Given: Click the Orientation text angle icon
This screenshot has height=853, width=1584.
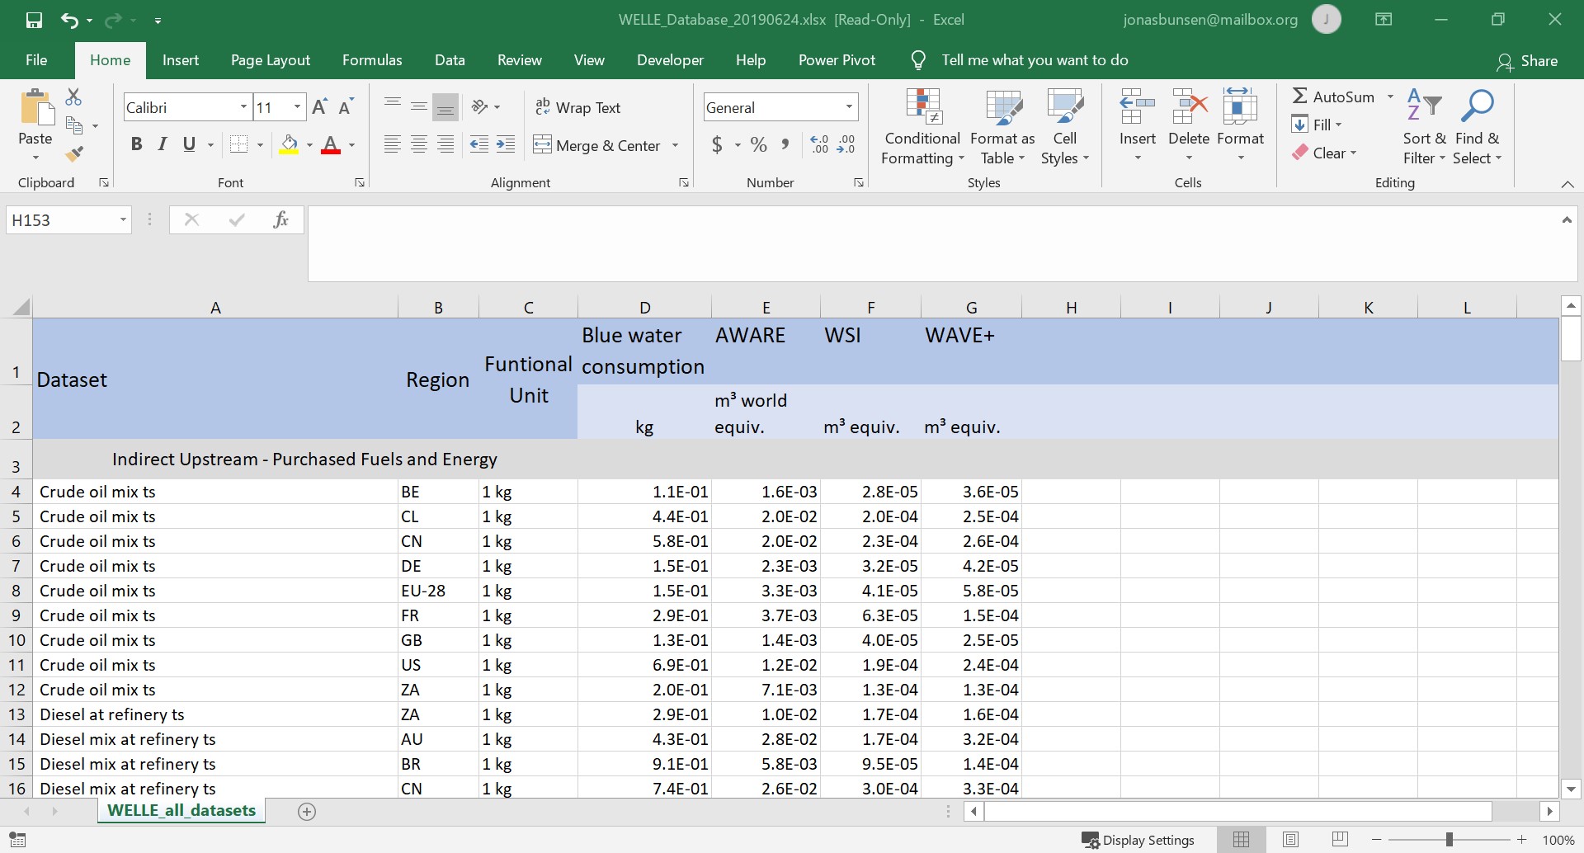Looking at the screenshot, I should click(480, 107).
